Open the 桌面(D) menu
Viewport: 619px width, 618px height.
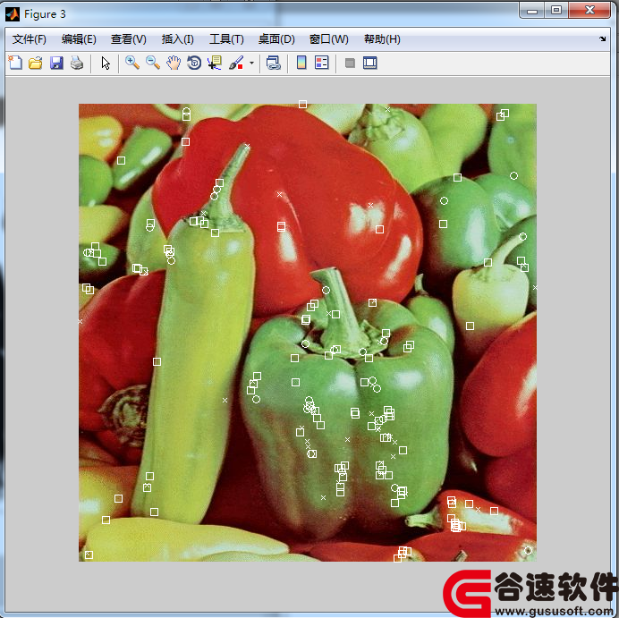[276, 39]
